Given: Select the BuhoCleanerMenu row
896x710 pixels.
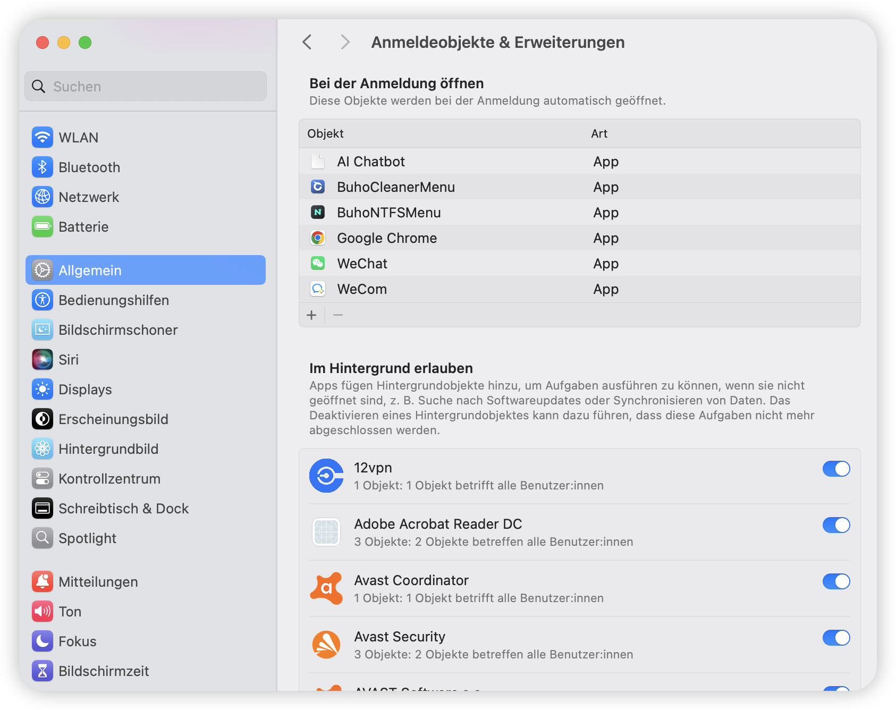Looking at the screenshot, I should (x=580, y=187).
